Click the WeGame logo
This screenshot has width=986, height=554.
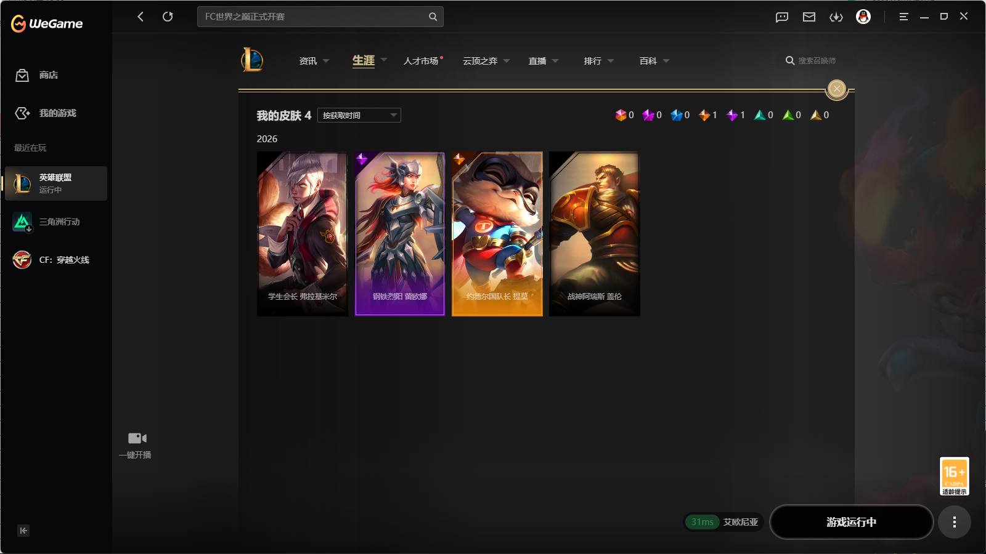click(47, 23)
